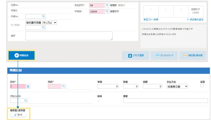Screen dimensions: 211x120
Task: Click the プロジェクト search magnifier icon
Action: coord(26,100)
